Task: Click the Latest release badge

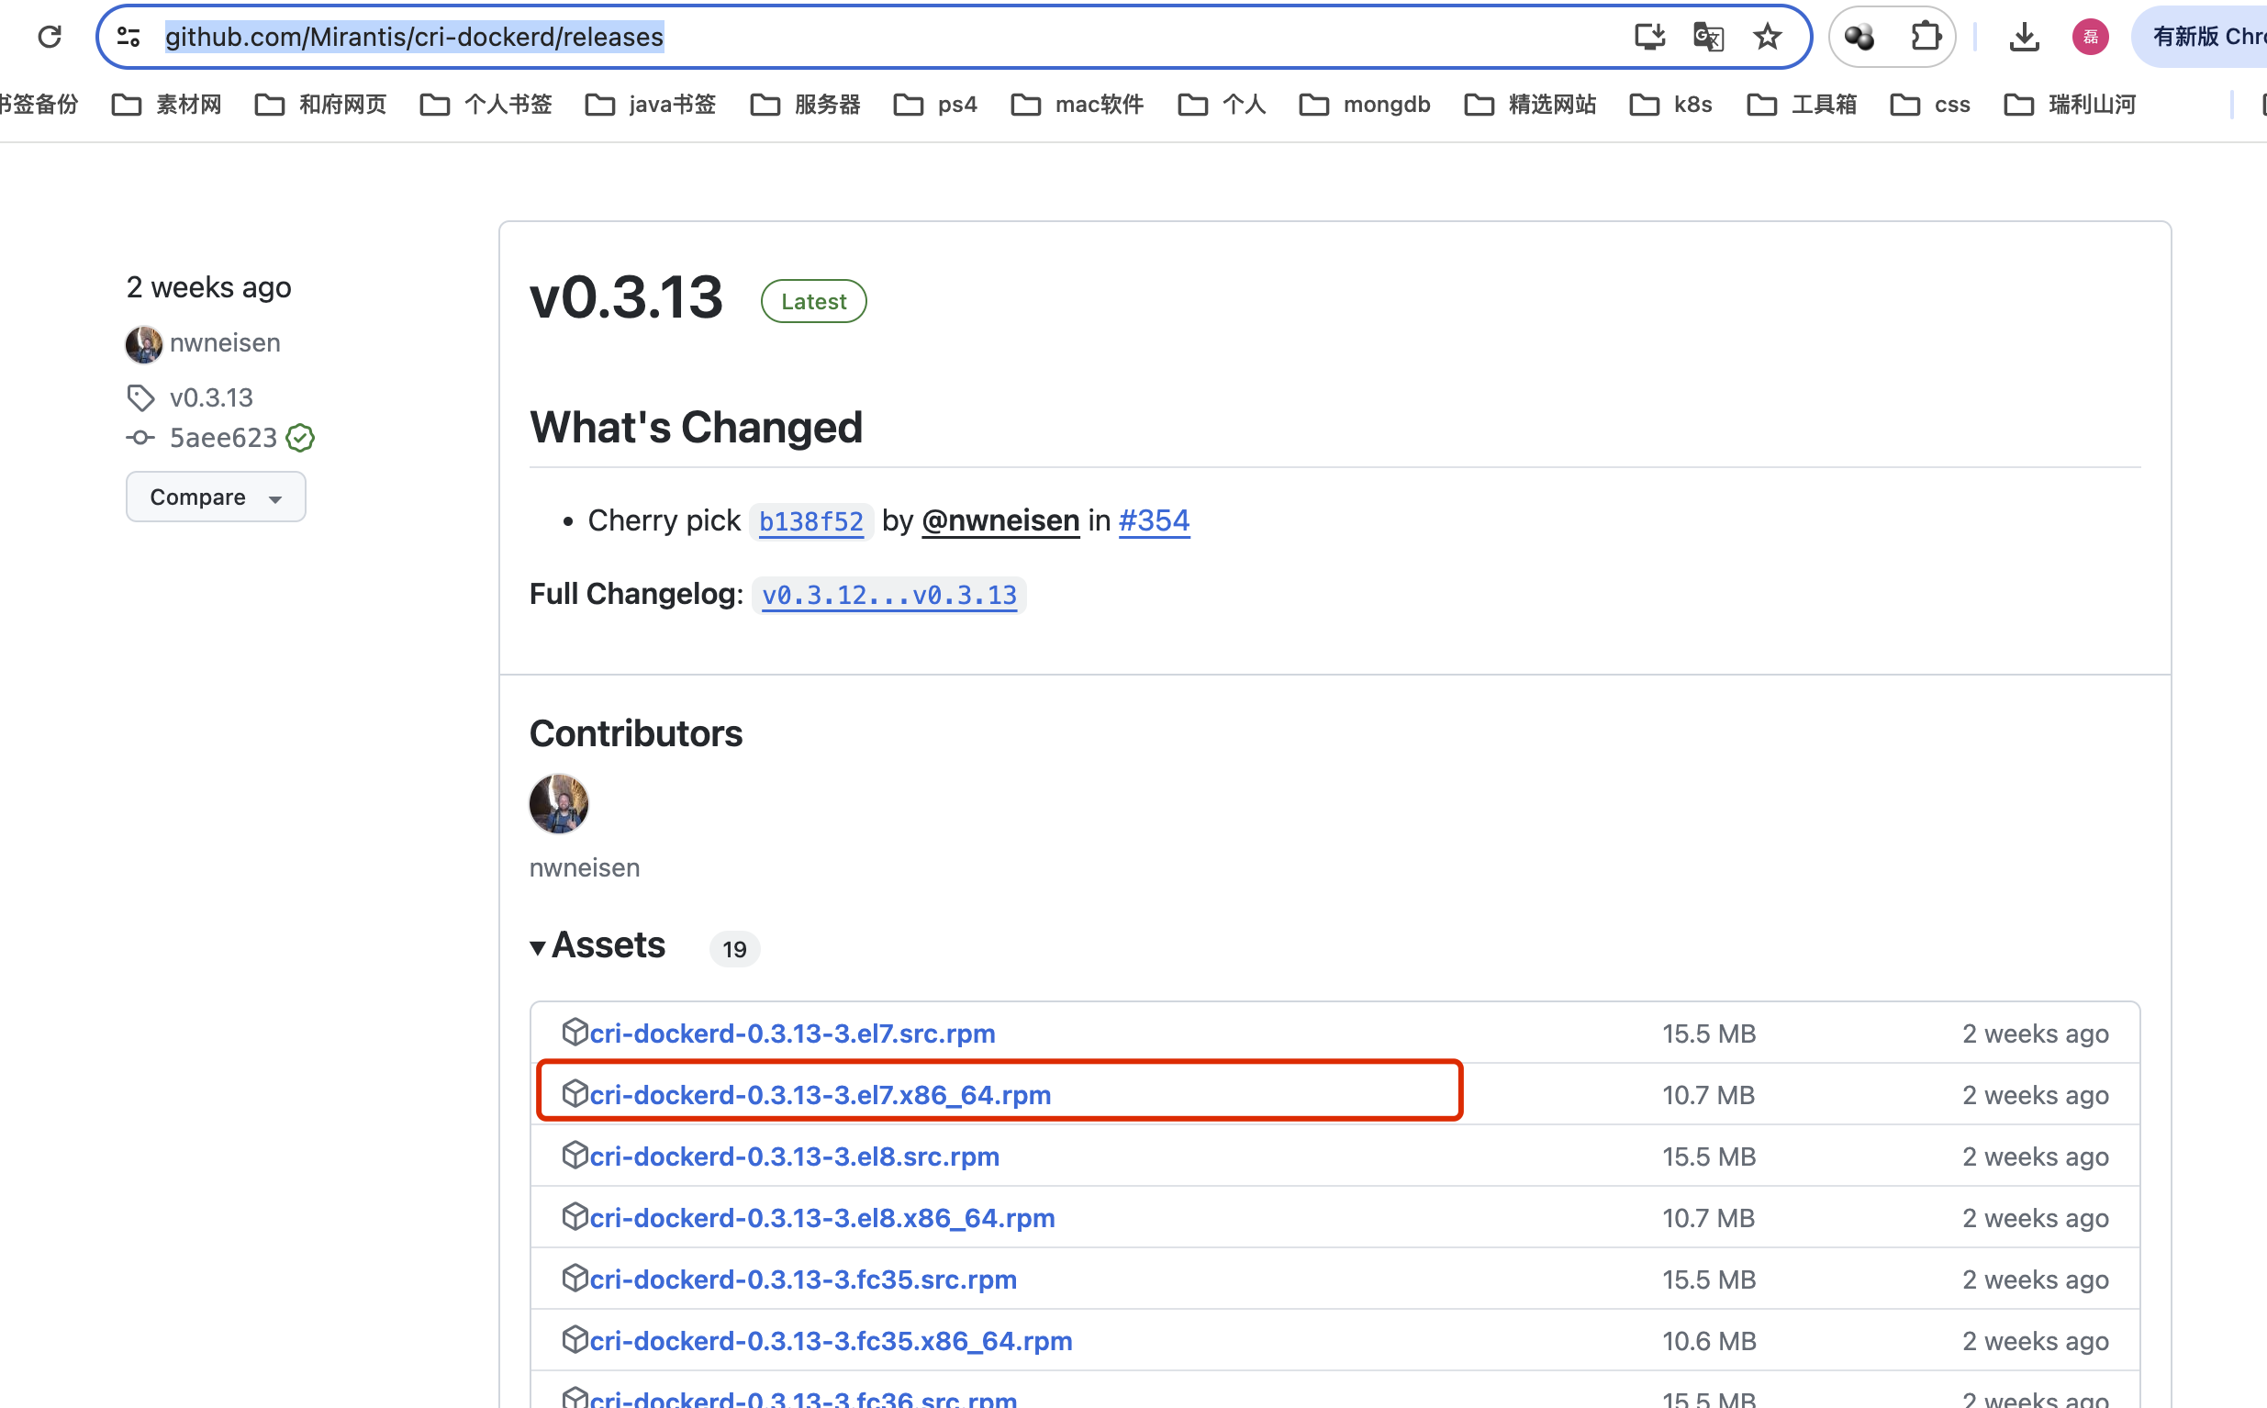Action: [x=814, y=301]
